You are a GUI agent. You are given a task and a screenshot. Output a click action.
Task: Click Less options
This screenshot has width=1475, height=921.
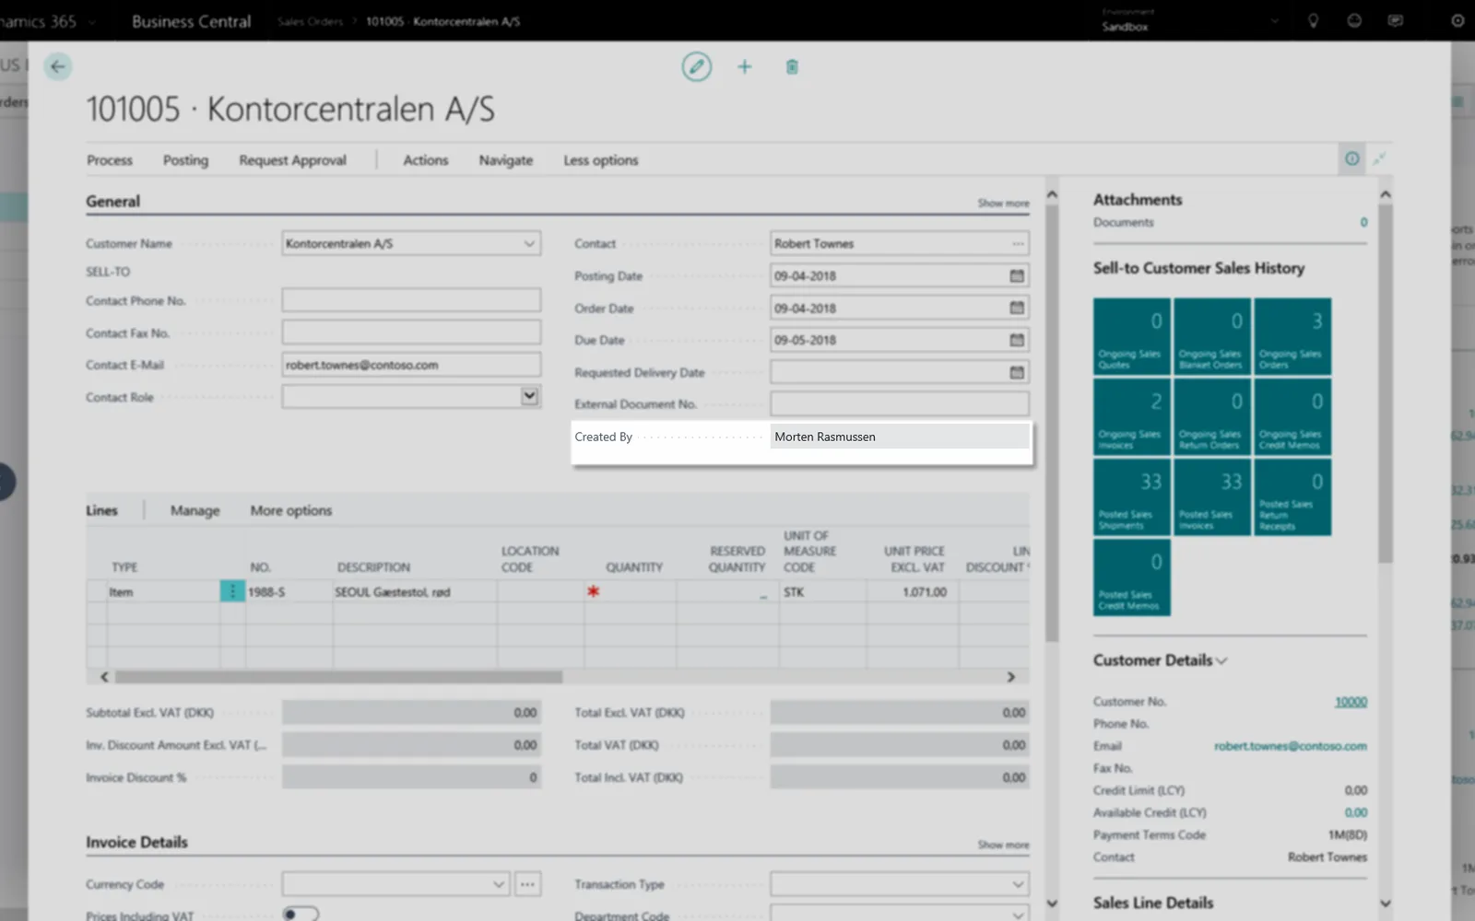[601, 160]
